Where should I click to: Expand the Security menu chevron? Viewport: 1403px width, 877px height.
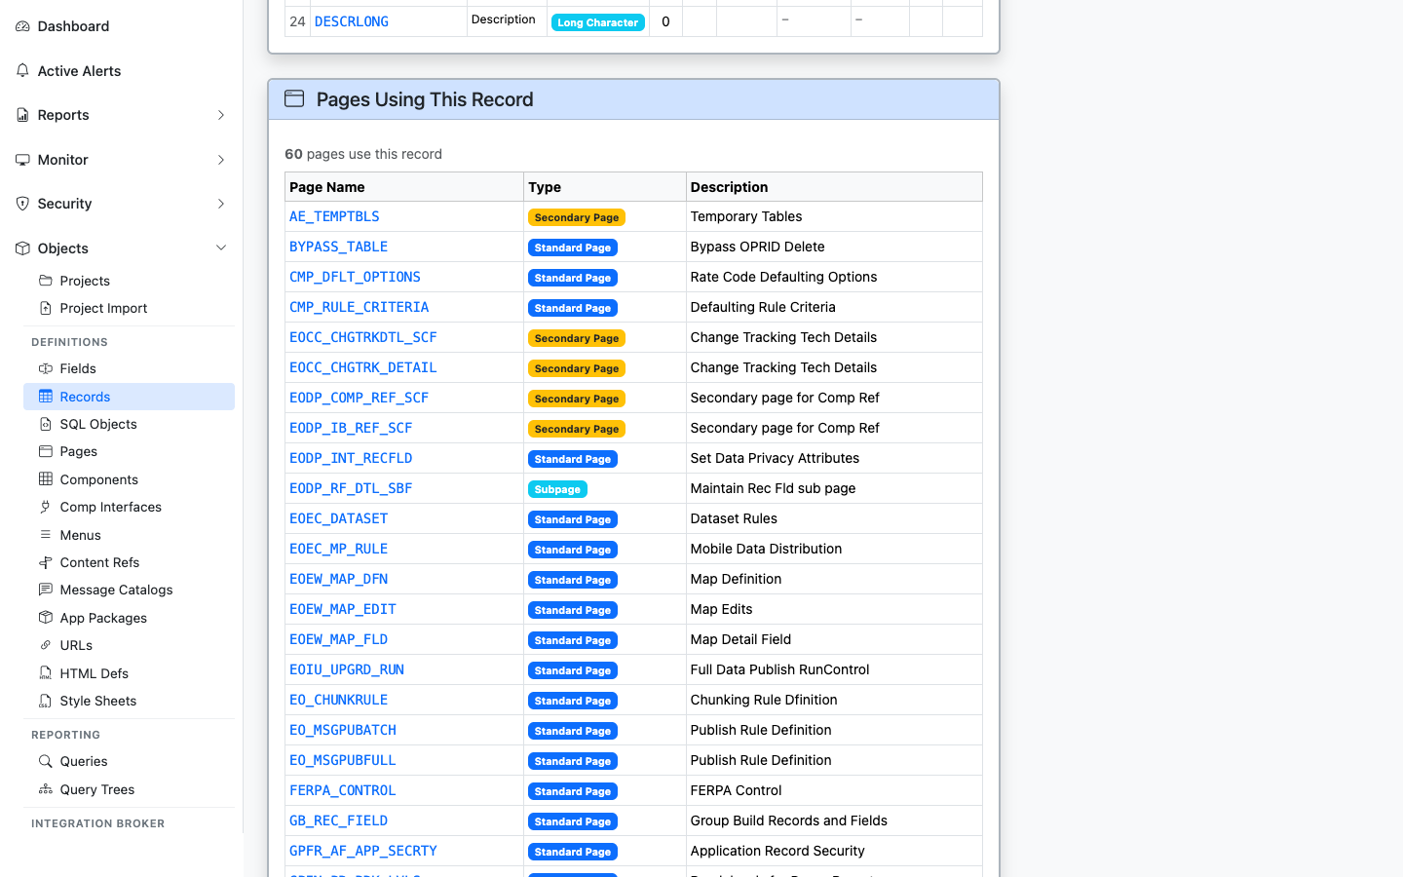point(221,204)
